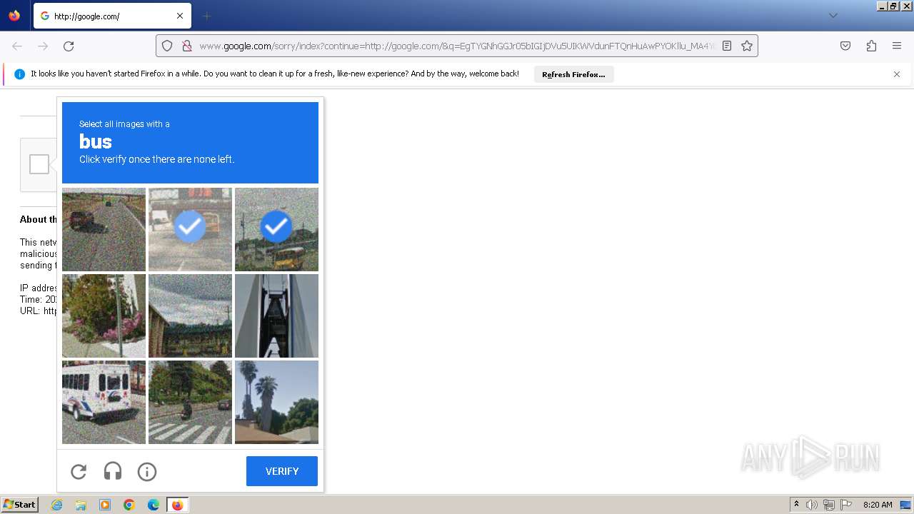Viewport: 914px width, 514px height.
Task: Launch Chrome from taskbar
Action: coord(129,505)
